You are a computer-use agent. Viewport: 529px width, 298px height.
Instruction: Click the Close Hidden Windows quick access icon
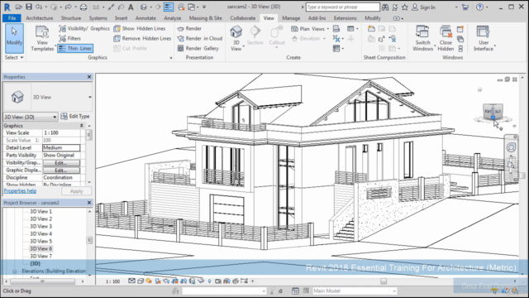coord(181,7)
